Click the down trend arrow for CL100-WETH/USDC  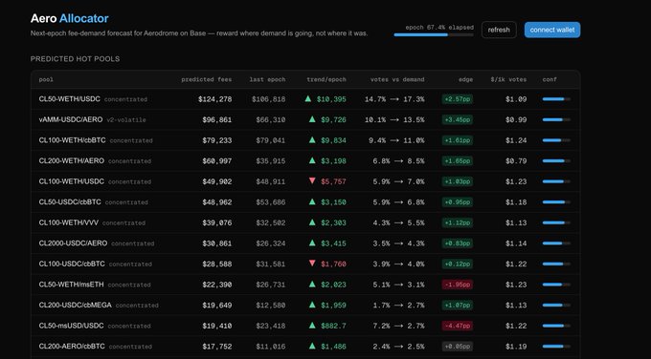click(x=312, y=181)
